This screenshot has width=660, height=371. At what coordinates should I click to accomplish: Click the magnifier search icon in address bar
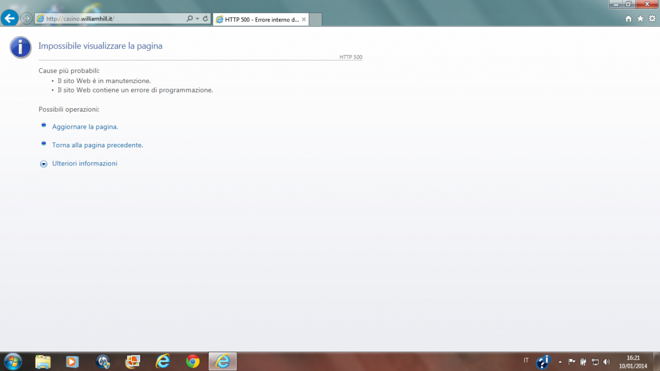pyautogui.click(x=190, y=19)
